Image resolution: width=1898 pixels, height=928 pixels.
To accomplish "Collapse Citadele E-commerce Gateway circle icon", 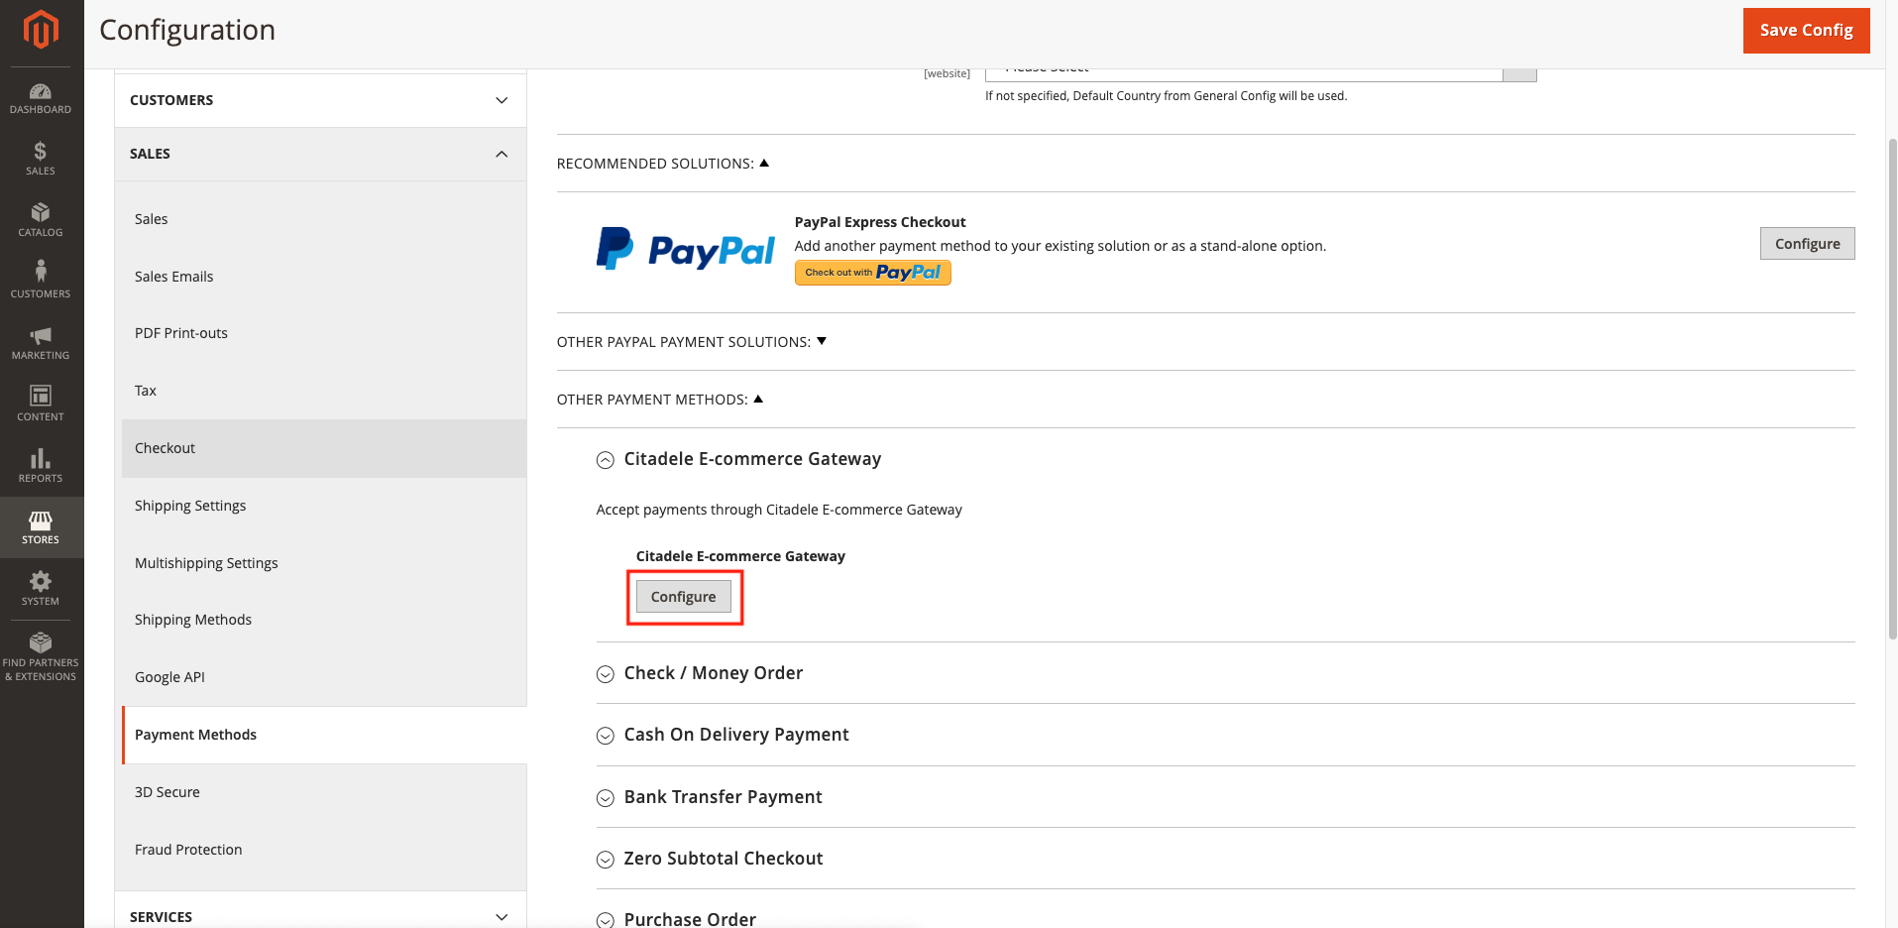I will [606, 460].
